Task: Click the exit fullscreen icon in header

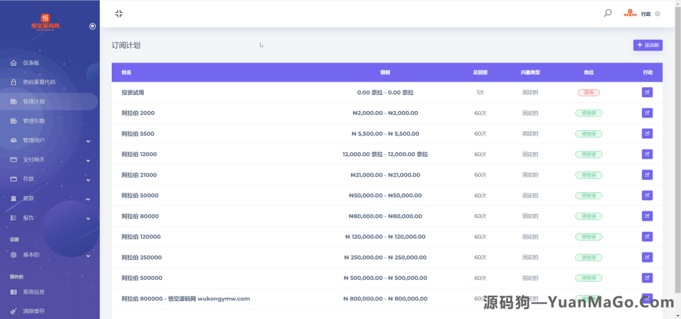Action: [x=118, y=13]
